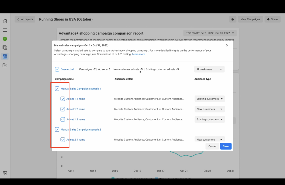
Task: Uncheck Manual Sales Campaign example 2 checkbox
Action: 57,129
